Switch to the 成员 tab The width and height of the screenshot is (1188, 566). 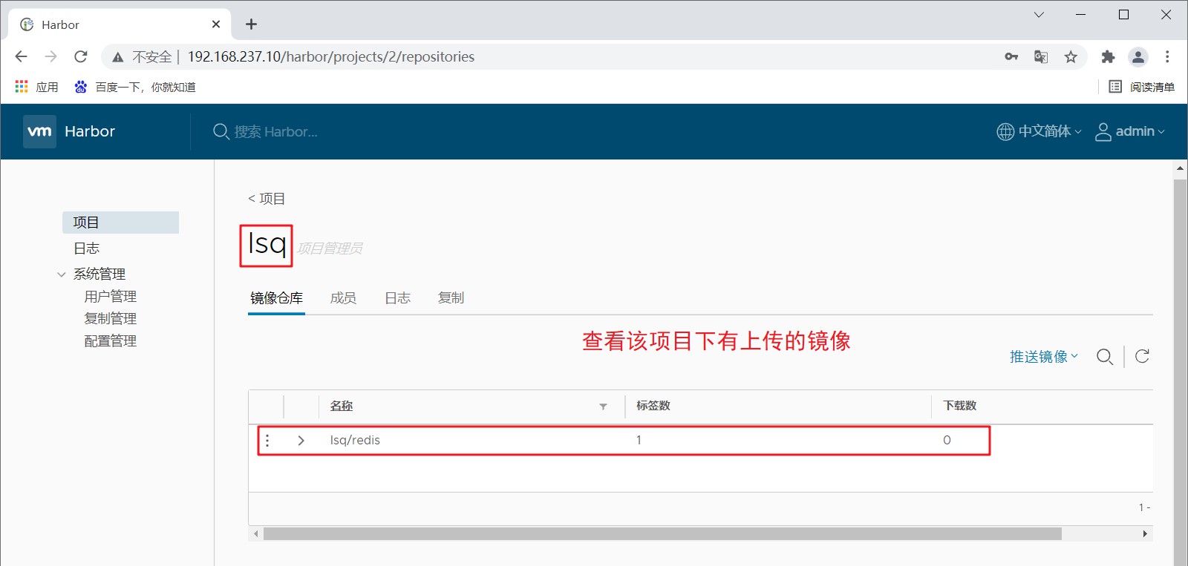[343, 298]
